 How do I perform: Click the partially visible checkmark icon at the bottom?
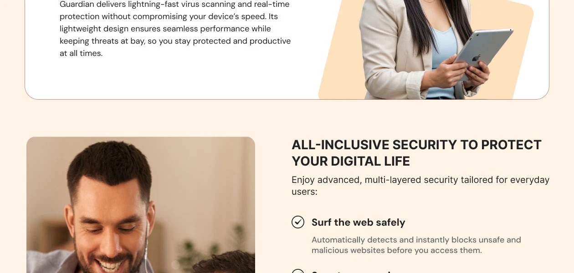(298, 271)
